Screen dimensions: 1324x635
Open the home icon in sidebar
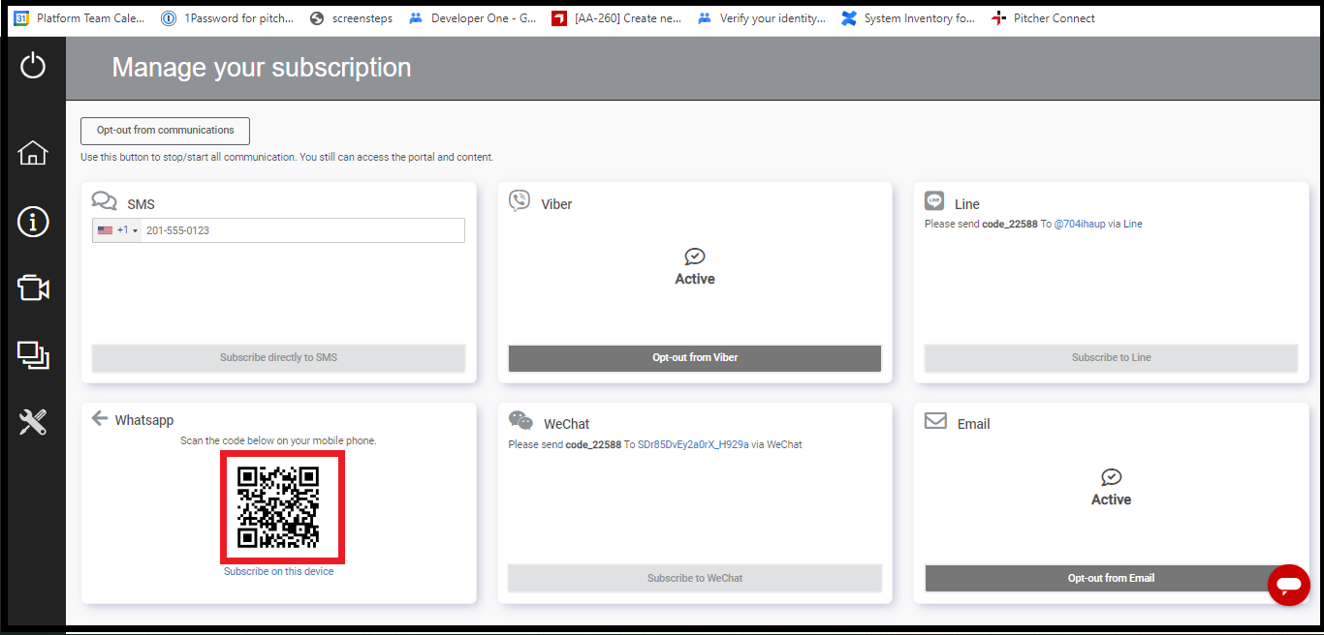(x=33, y=153)
